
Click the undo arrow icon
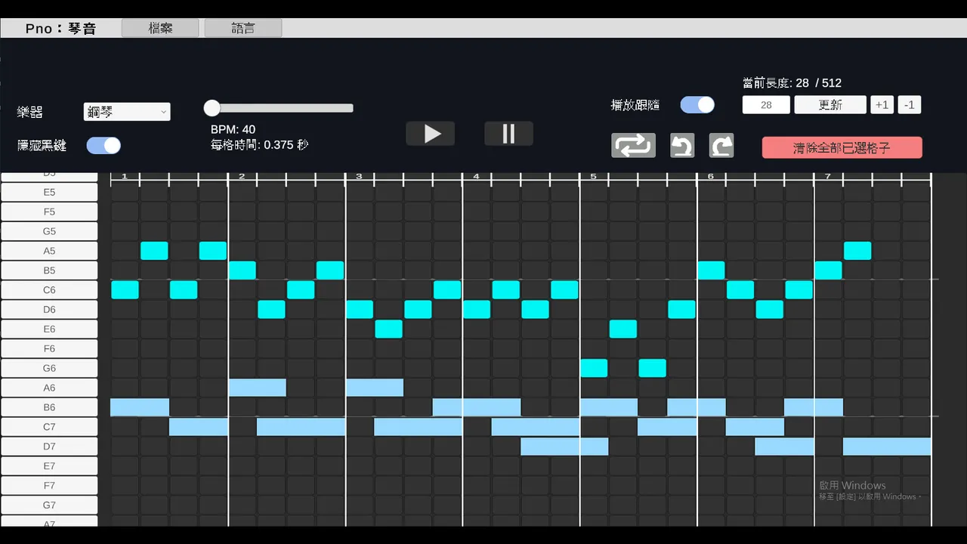click(682, 145)
